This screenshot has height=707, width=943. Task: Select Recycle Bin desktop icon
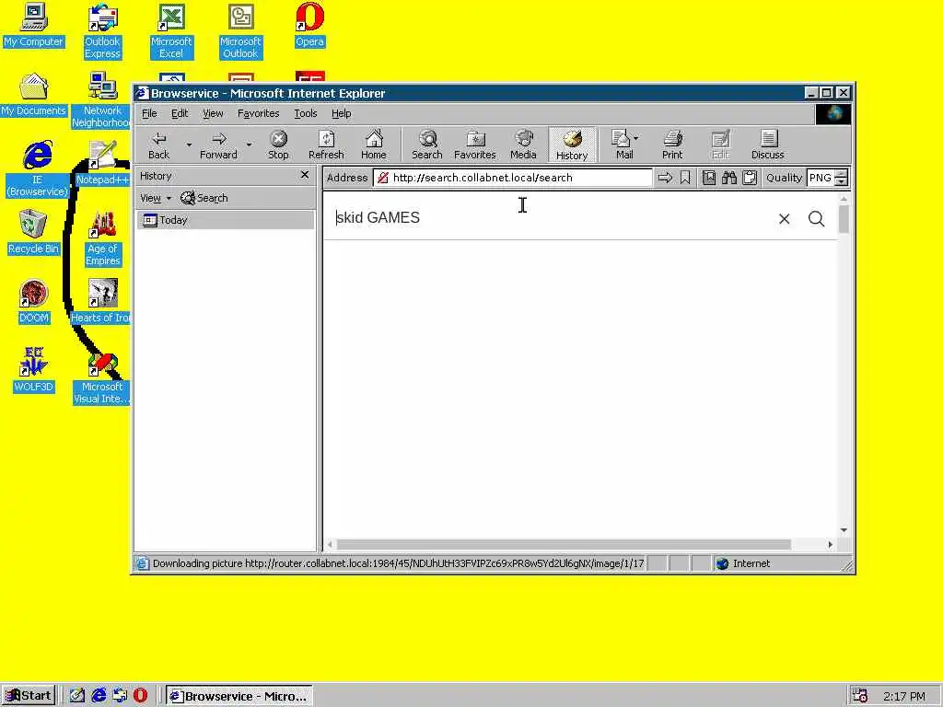33,232
